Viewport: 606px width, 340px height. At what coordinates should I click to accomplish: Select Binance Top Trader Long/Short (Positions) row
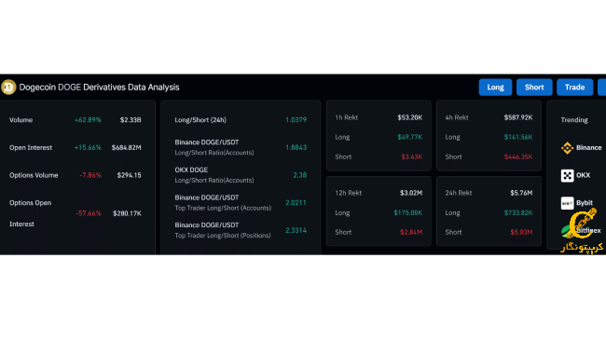tap(241, 230)
